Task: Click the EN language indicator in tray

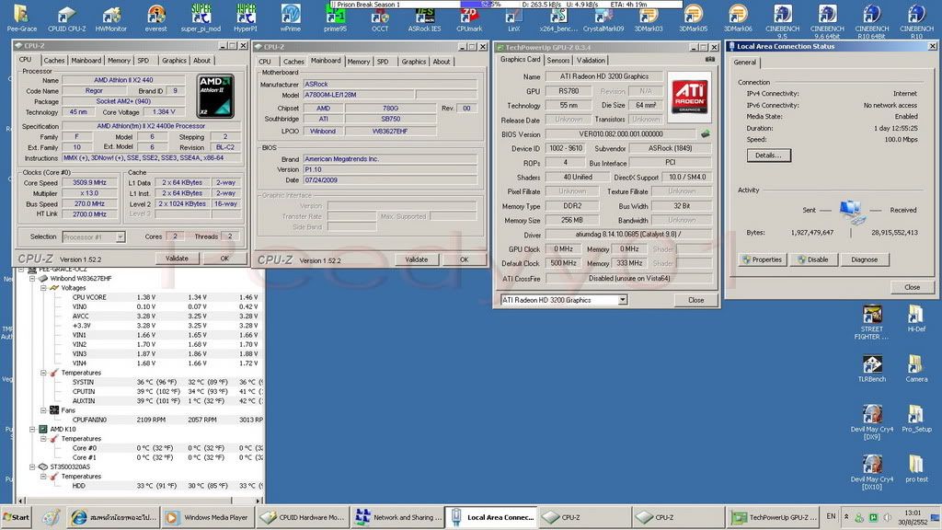Action: coord(831,516)
